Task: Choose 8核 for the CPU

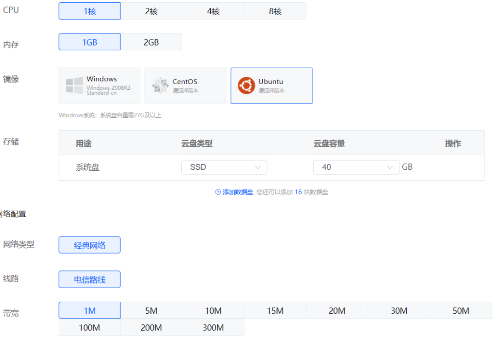Action: [275, 12]
